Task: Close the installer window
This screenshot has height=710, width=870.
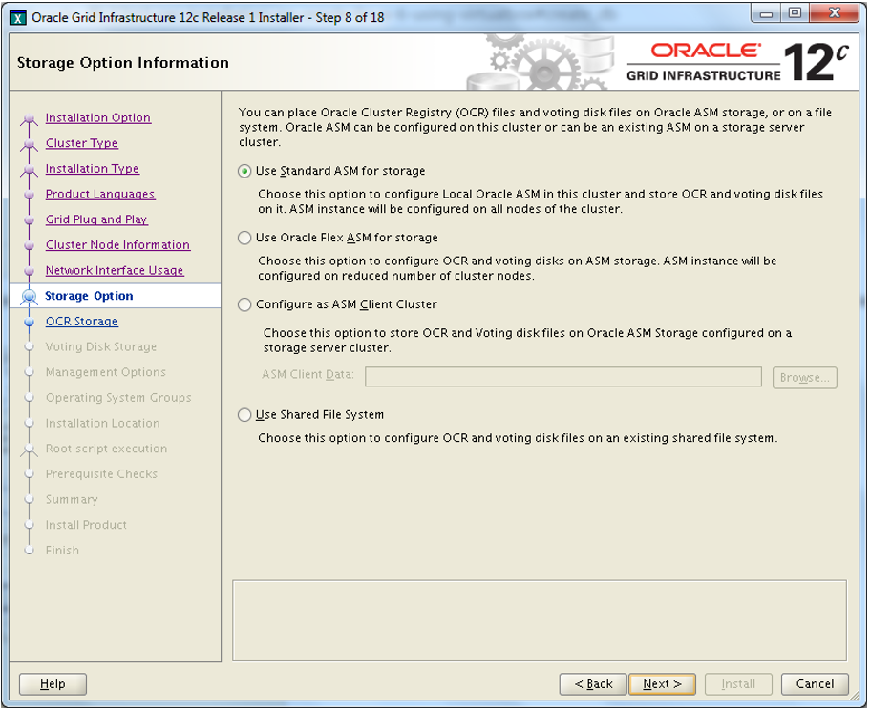Action: (x=835, y=13)
